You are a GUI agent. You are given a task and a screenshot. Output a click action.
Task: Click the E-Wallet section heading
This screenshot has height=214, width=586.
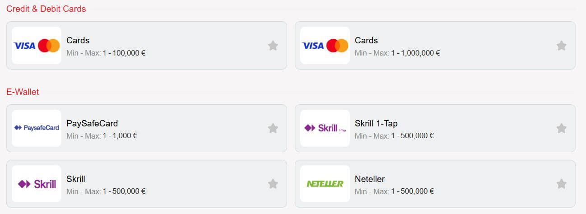23,92
